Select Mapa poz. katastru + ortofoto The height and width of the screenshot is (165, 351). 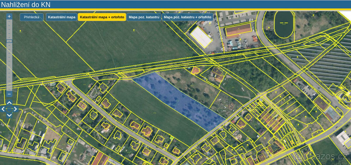187,17
